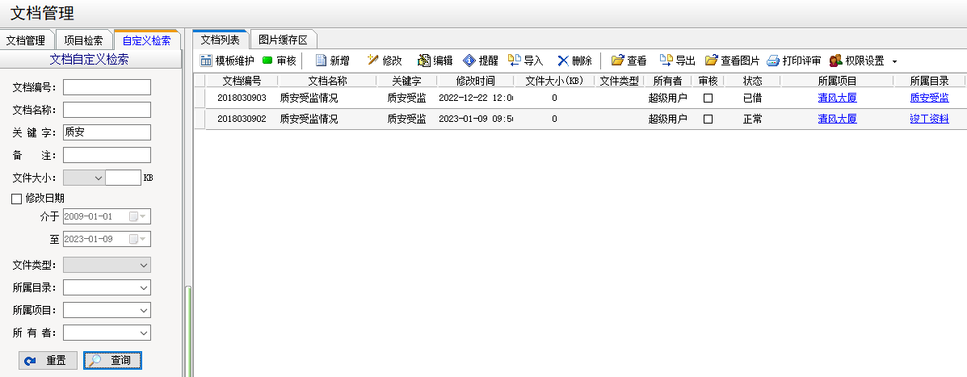Click the 新增 document icon
The width and height of the screenshot is (967, 377).
tap(321, 61)
